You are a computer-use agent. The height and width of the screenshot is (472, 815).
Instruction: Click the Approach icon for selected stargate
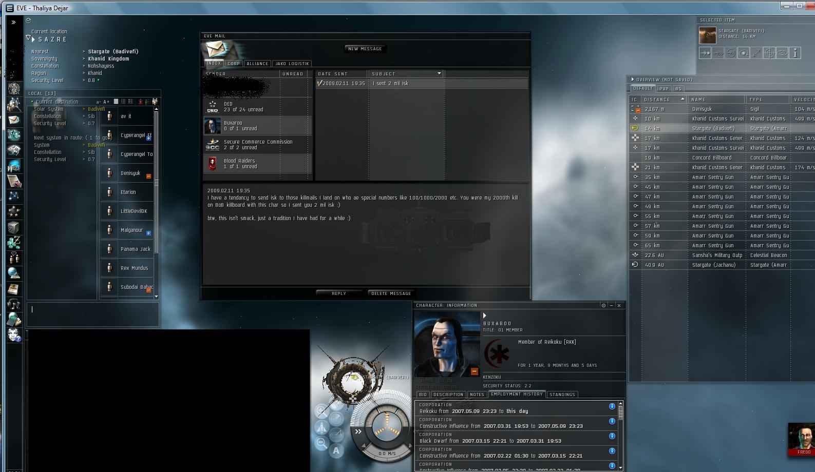click(x=705, y=53)
